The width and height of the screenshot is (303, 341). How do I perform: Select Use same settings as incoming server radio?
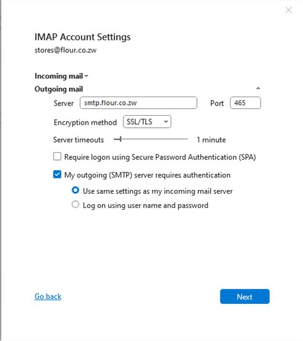pyautogui.click(x=75, y=191)
